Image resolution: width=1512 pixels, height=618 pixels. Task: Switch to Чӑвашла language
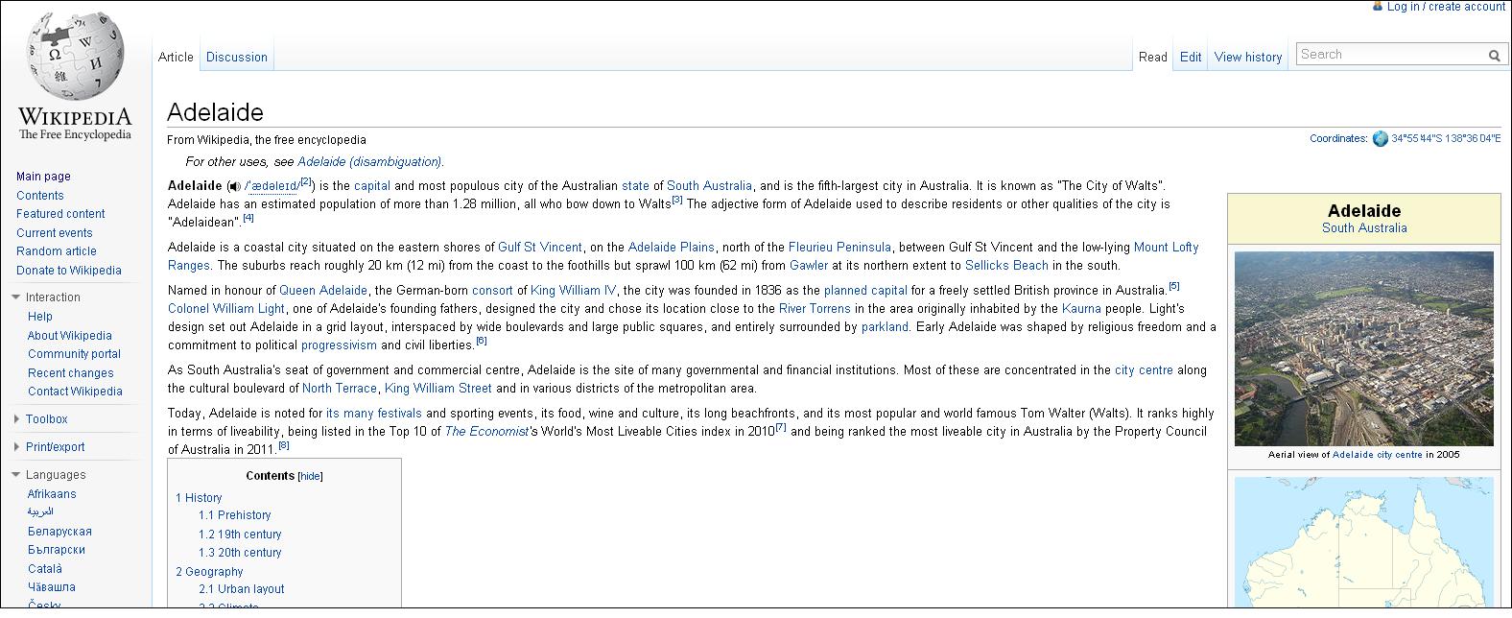(52, 587)
